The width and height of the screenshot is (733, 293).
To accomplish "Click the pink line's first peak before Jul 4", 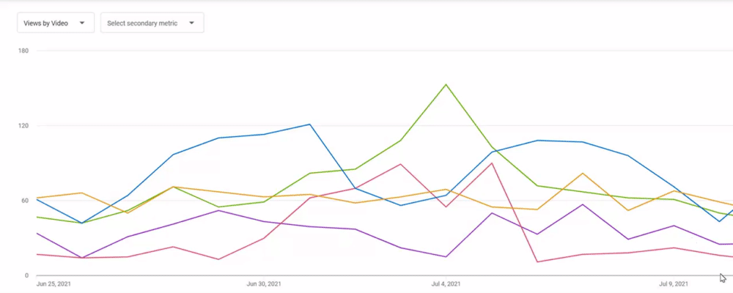I will click(x=400, y=164).
